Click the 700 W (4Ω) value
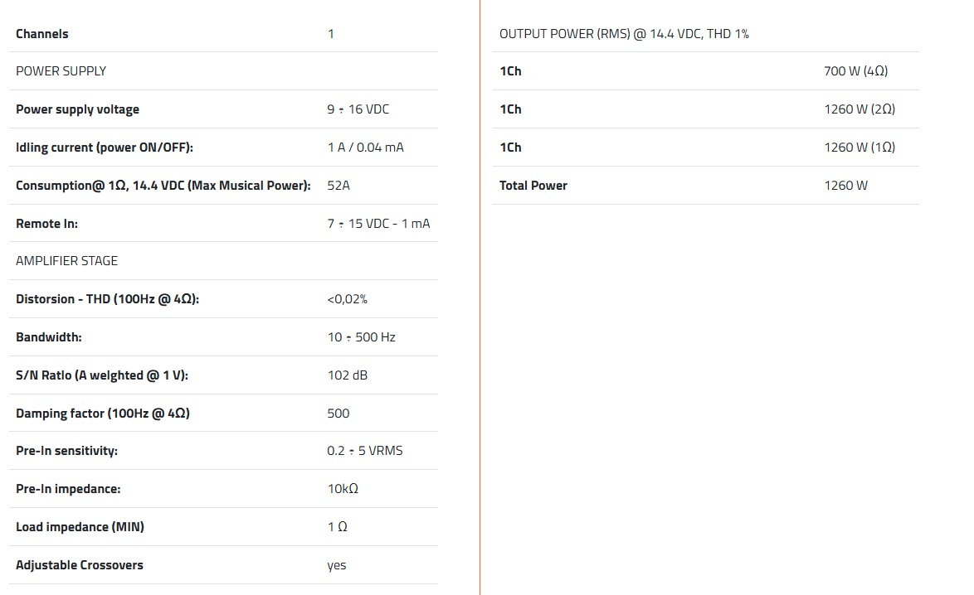The image size is (974, 595). pyautogui.click(x=855, y=71)
